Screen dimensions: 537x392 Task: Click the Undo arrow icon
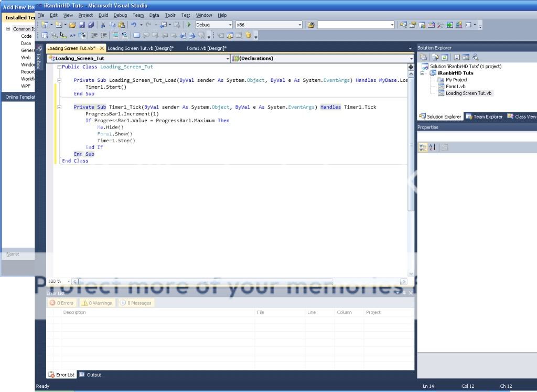[134, 25]
